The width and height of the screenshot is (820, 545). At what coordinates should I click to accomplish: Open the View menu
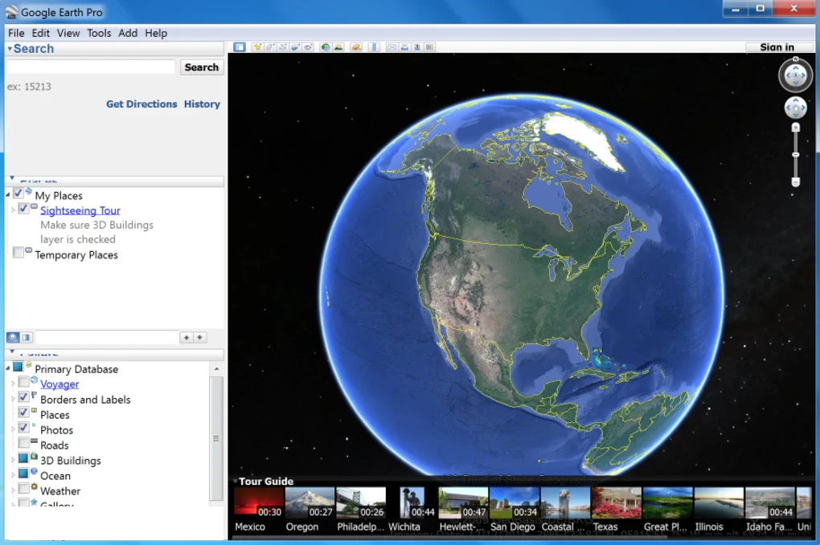click(x=68, y=33)
